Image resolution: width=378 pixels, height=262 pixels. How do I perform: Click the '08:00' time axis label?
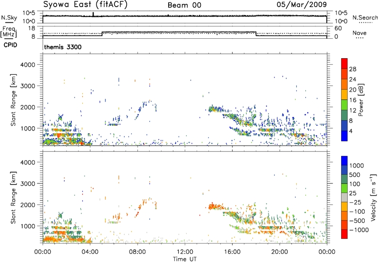point(137,252)
